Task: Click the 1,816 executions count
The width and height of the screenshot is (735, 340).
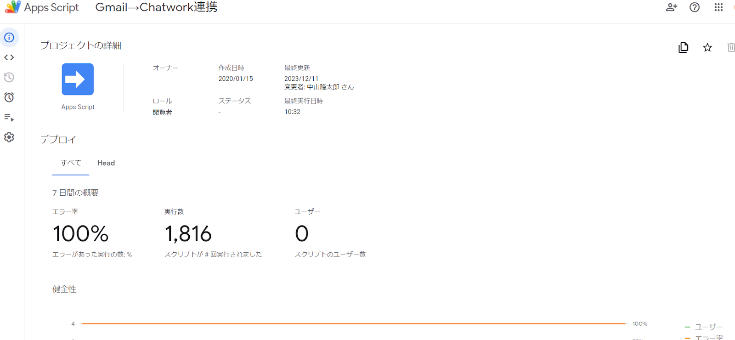Action: [x=188, y=233]
